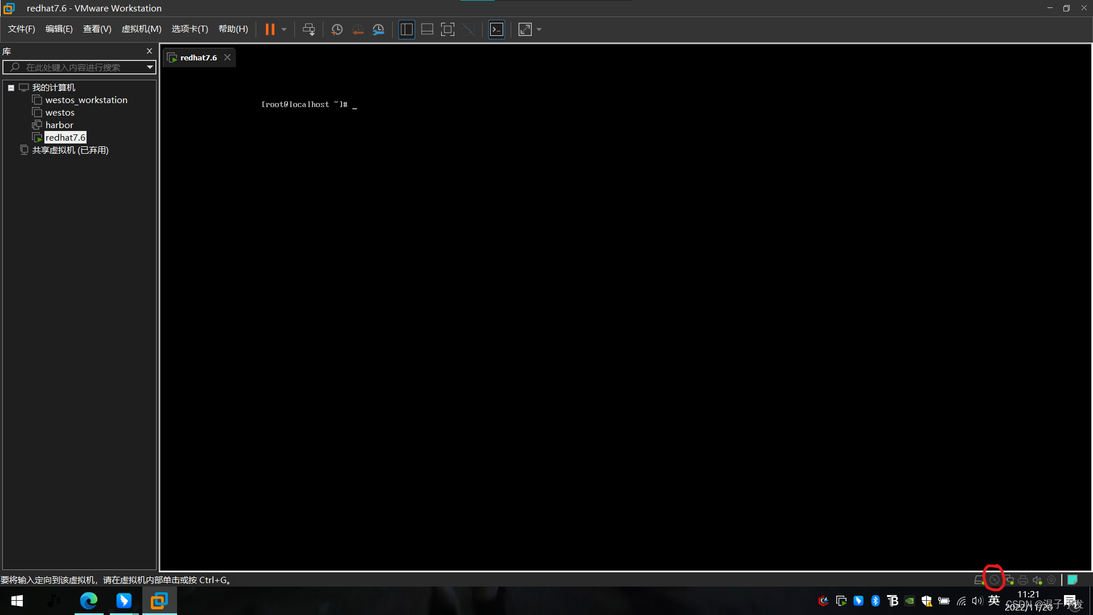
Task: Select westos_workstation in the library
Action: click(86, 100)
